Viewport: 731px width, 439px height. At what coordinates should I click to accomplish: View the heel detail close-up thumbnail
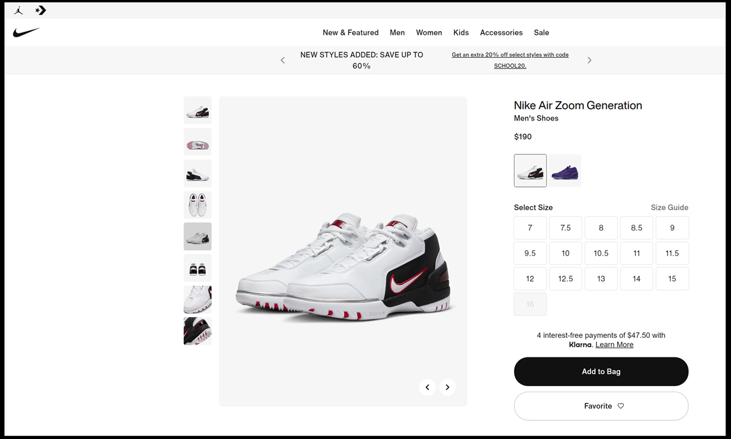point(198,331)
